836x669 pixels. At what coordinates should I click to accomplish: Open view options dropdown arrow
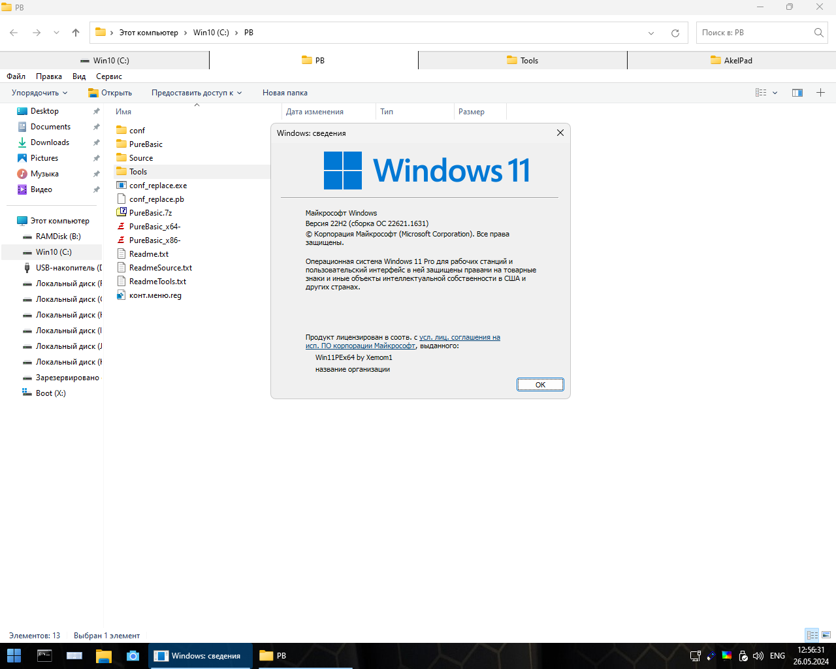tap(775, 93)
